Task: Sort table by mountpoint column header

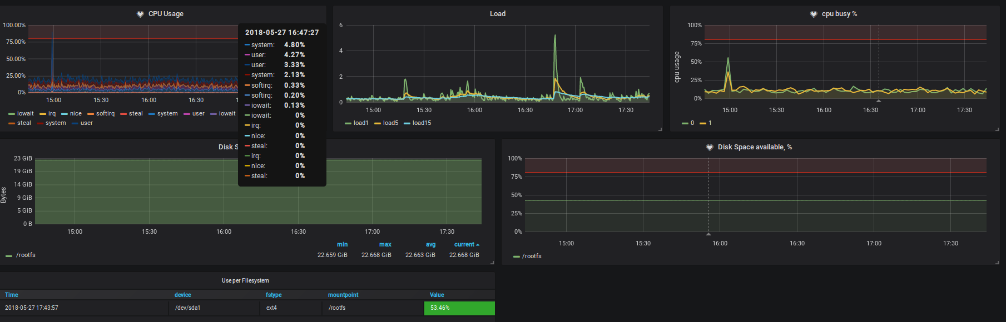Action: click(343, 295)
